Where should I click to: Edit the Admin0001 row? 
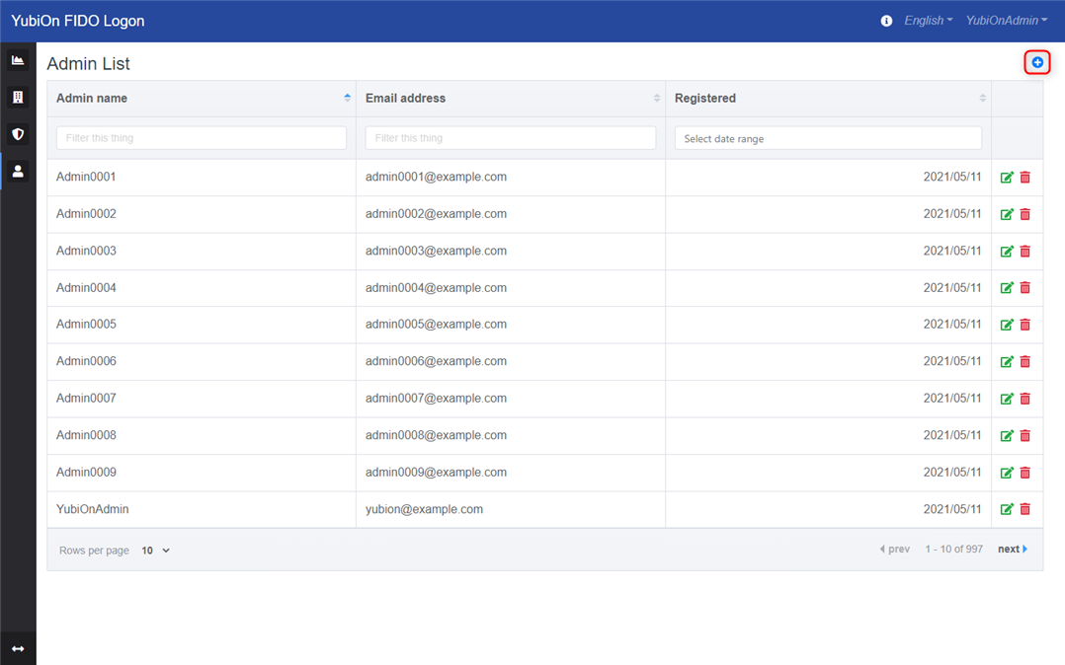click(x=1007, y=178)
